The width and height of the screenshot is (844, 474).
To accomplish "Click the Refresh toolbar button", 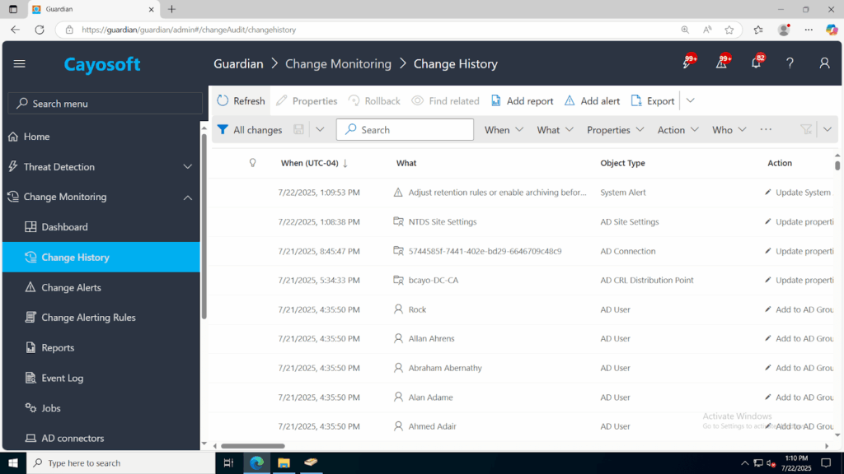I will (x=241, y=100).
